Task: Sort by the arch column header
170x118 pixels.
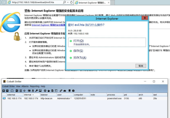Action: (x=145, y=95)
